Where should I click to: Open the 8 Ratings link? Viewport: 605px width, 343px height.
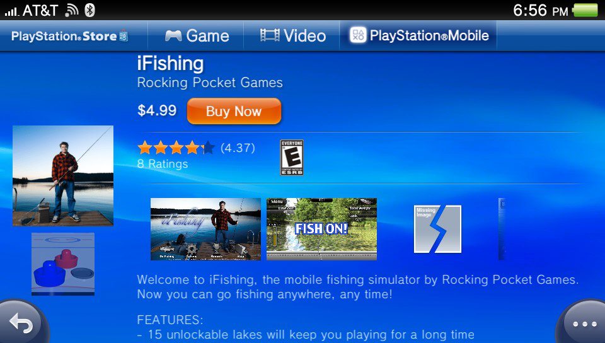(x=163, y=164)
